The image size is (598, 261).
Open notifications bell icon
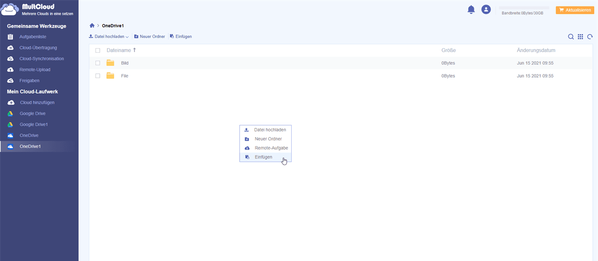tap(471, 10)
